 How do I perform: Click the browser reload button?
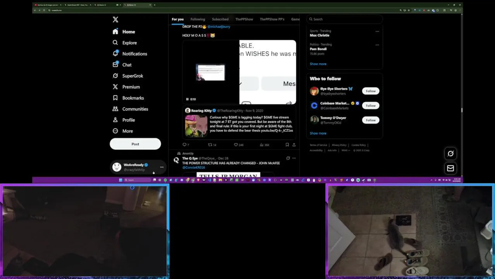click(44, 10)
